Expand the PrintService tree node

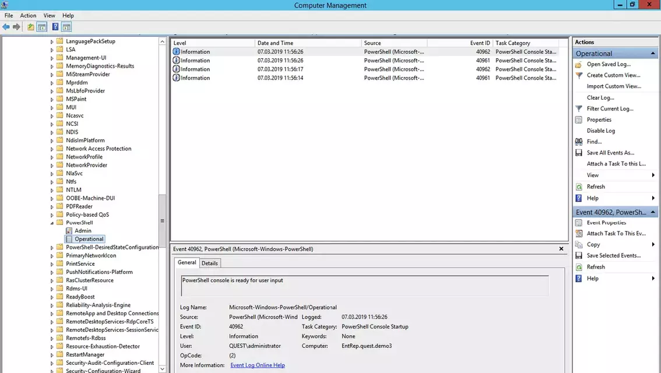click(x=52, y=264)
